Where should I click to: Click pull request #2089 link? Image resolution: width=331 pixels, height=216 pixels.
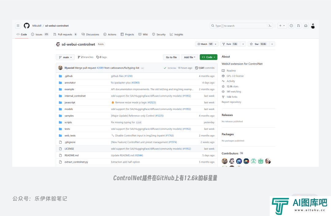point(100,68)
